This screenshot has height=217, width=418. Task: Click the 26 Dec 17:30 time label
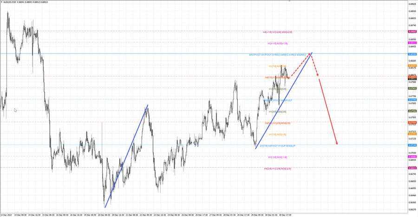(202, 215)
